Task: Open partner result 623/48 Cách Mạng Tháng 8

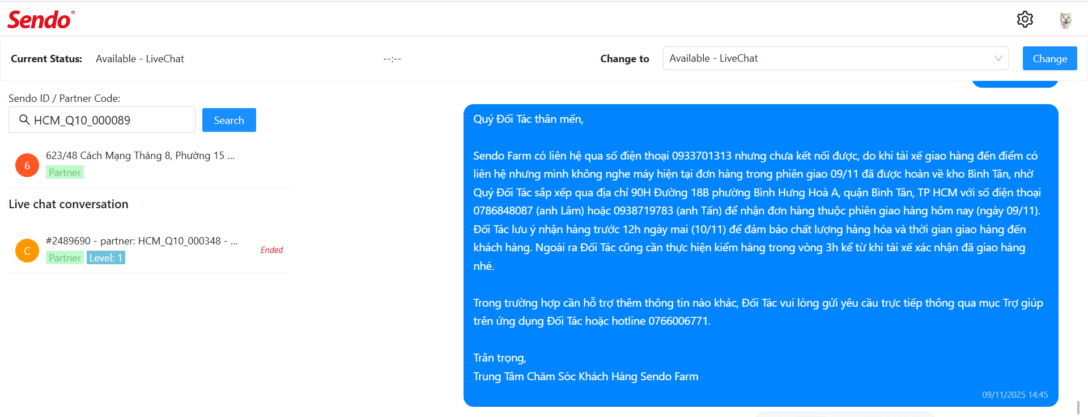Action: [x=149, y=164]
